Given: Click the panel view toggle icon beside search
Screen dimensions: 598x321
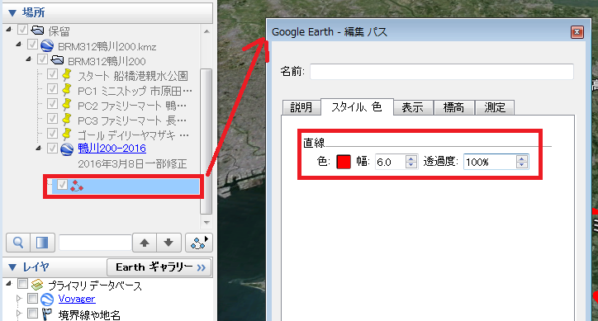Looking at the screenshot, I should 42,243.
